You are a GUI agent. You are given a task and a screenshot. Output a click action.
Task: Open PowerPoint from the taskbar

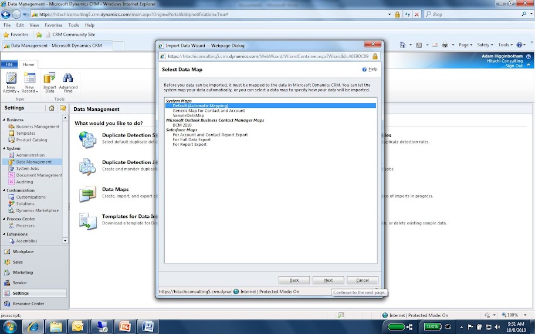point(125,327)
